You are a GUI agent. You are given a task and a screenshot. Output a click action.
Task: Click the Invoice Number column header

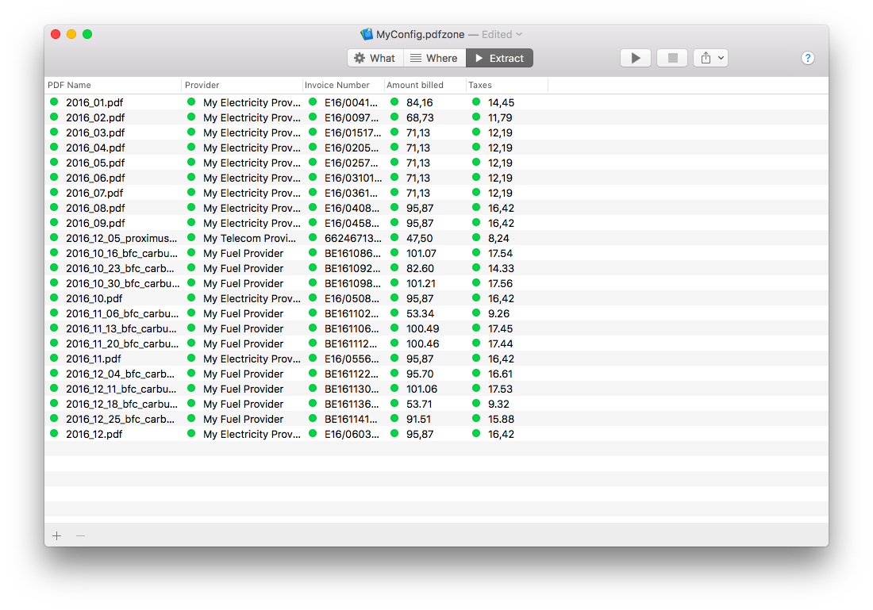click(343, 85)
